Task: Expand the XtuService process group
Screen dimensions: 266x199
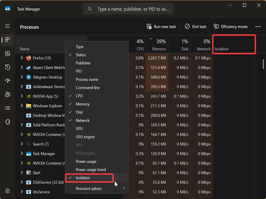Action: click(22, 192)
